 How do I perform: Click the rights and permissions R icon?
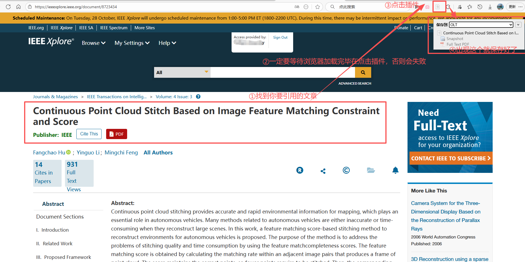coord(300,170)
